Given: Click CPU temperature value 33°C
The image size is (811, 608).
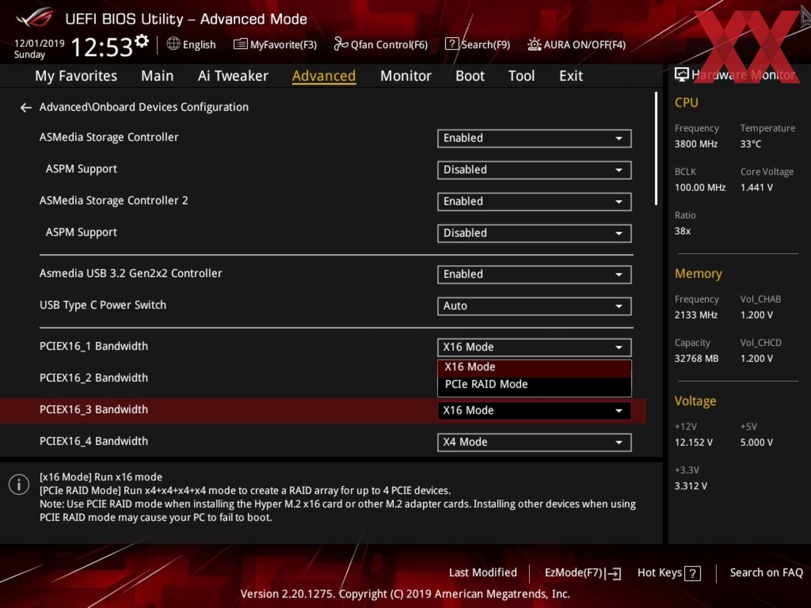Looking at the screenshot, I should tap(751, 144).
